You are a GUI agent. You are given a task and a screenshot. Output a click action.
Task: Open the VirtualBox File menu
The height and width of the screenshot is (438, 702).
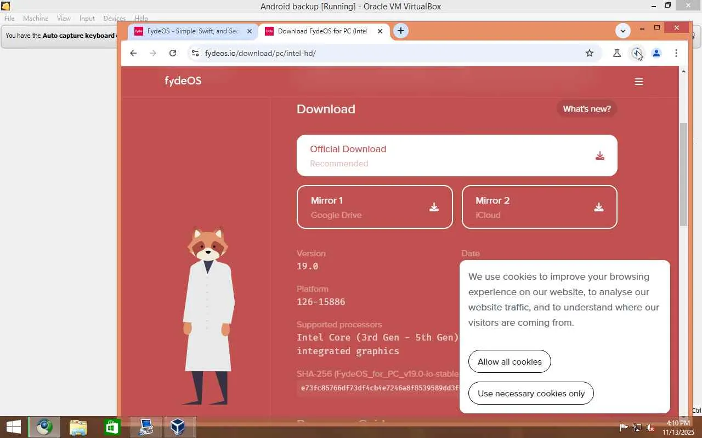[9, 18]
